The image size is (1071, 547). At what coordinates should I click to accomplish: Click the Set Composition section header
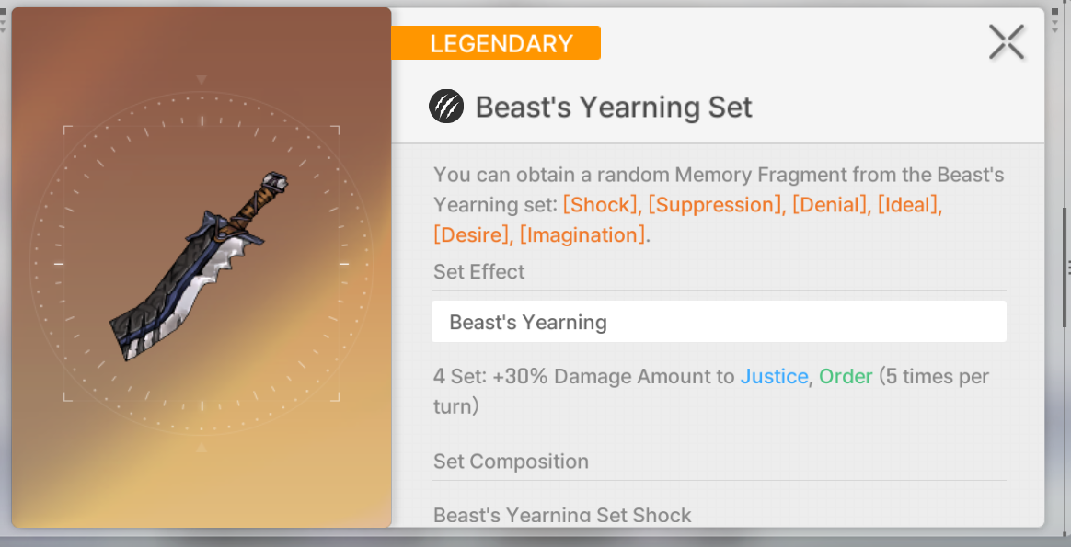(511, 462)
